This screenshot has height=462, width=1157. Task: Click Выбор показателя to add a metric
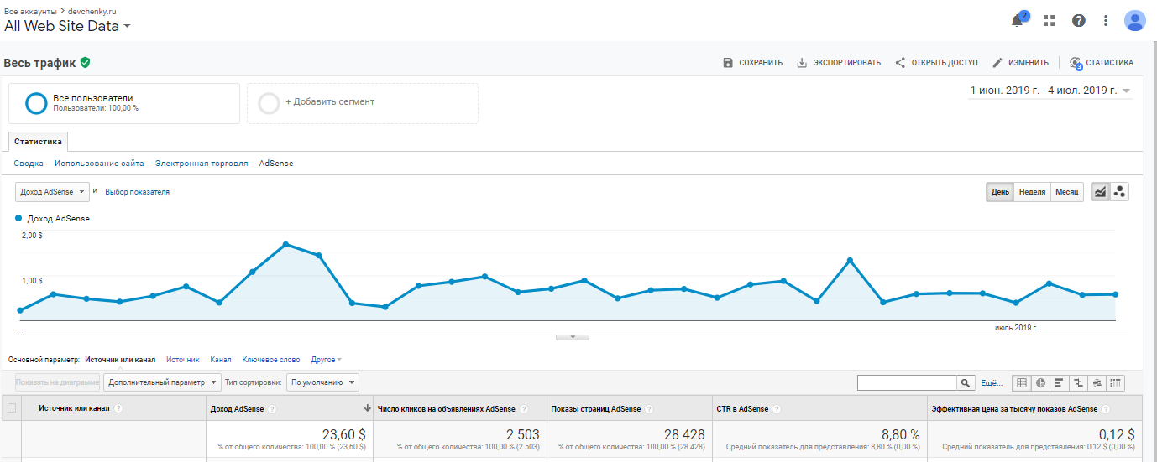(137, 192)
